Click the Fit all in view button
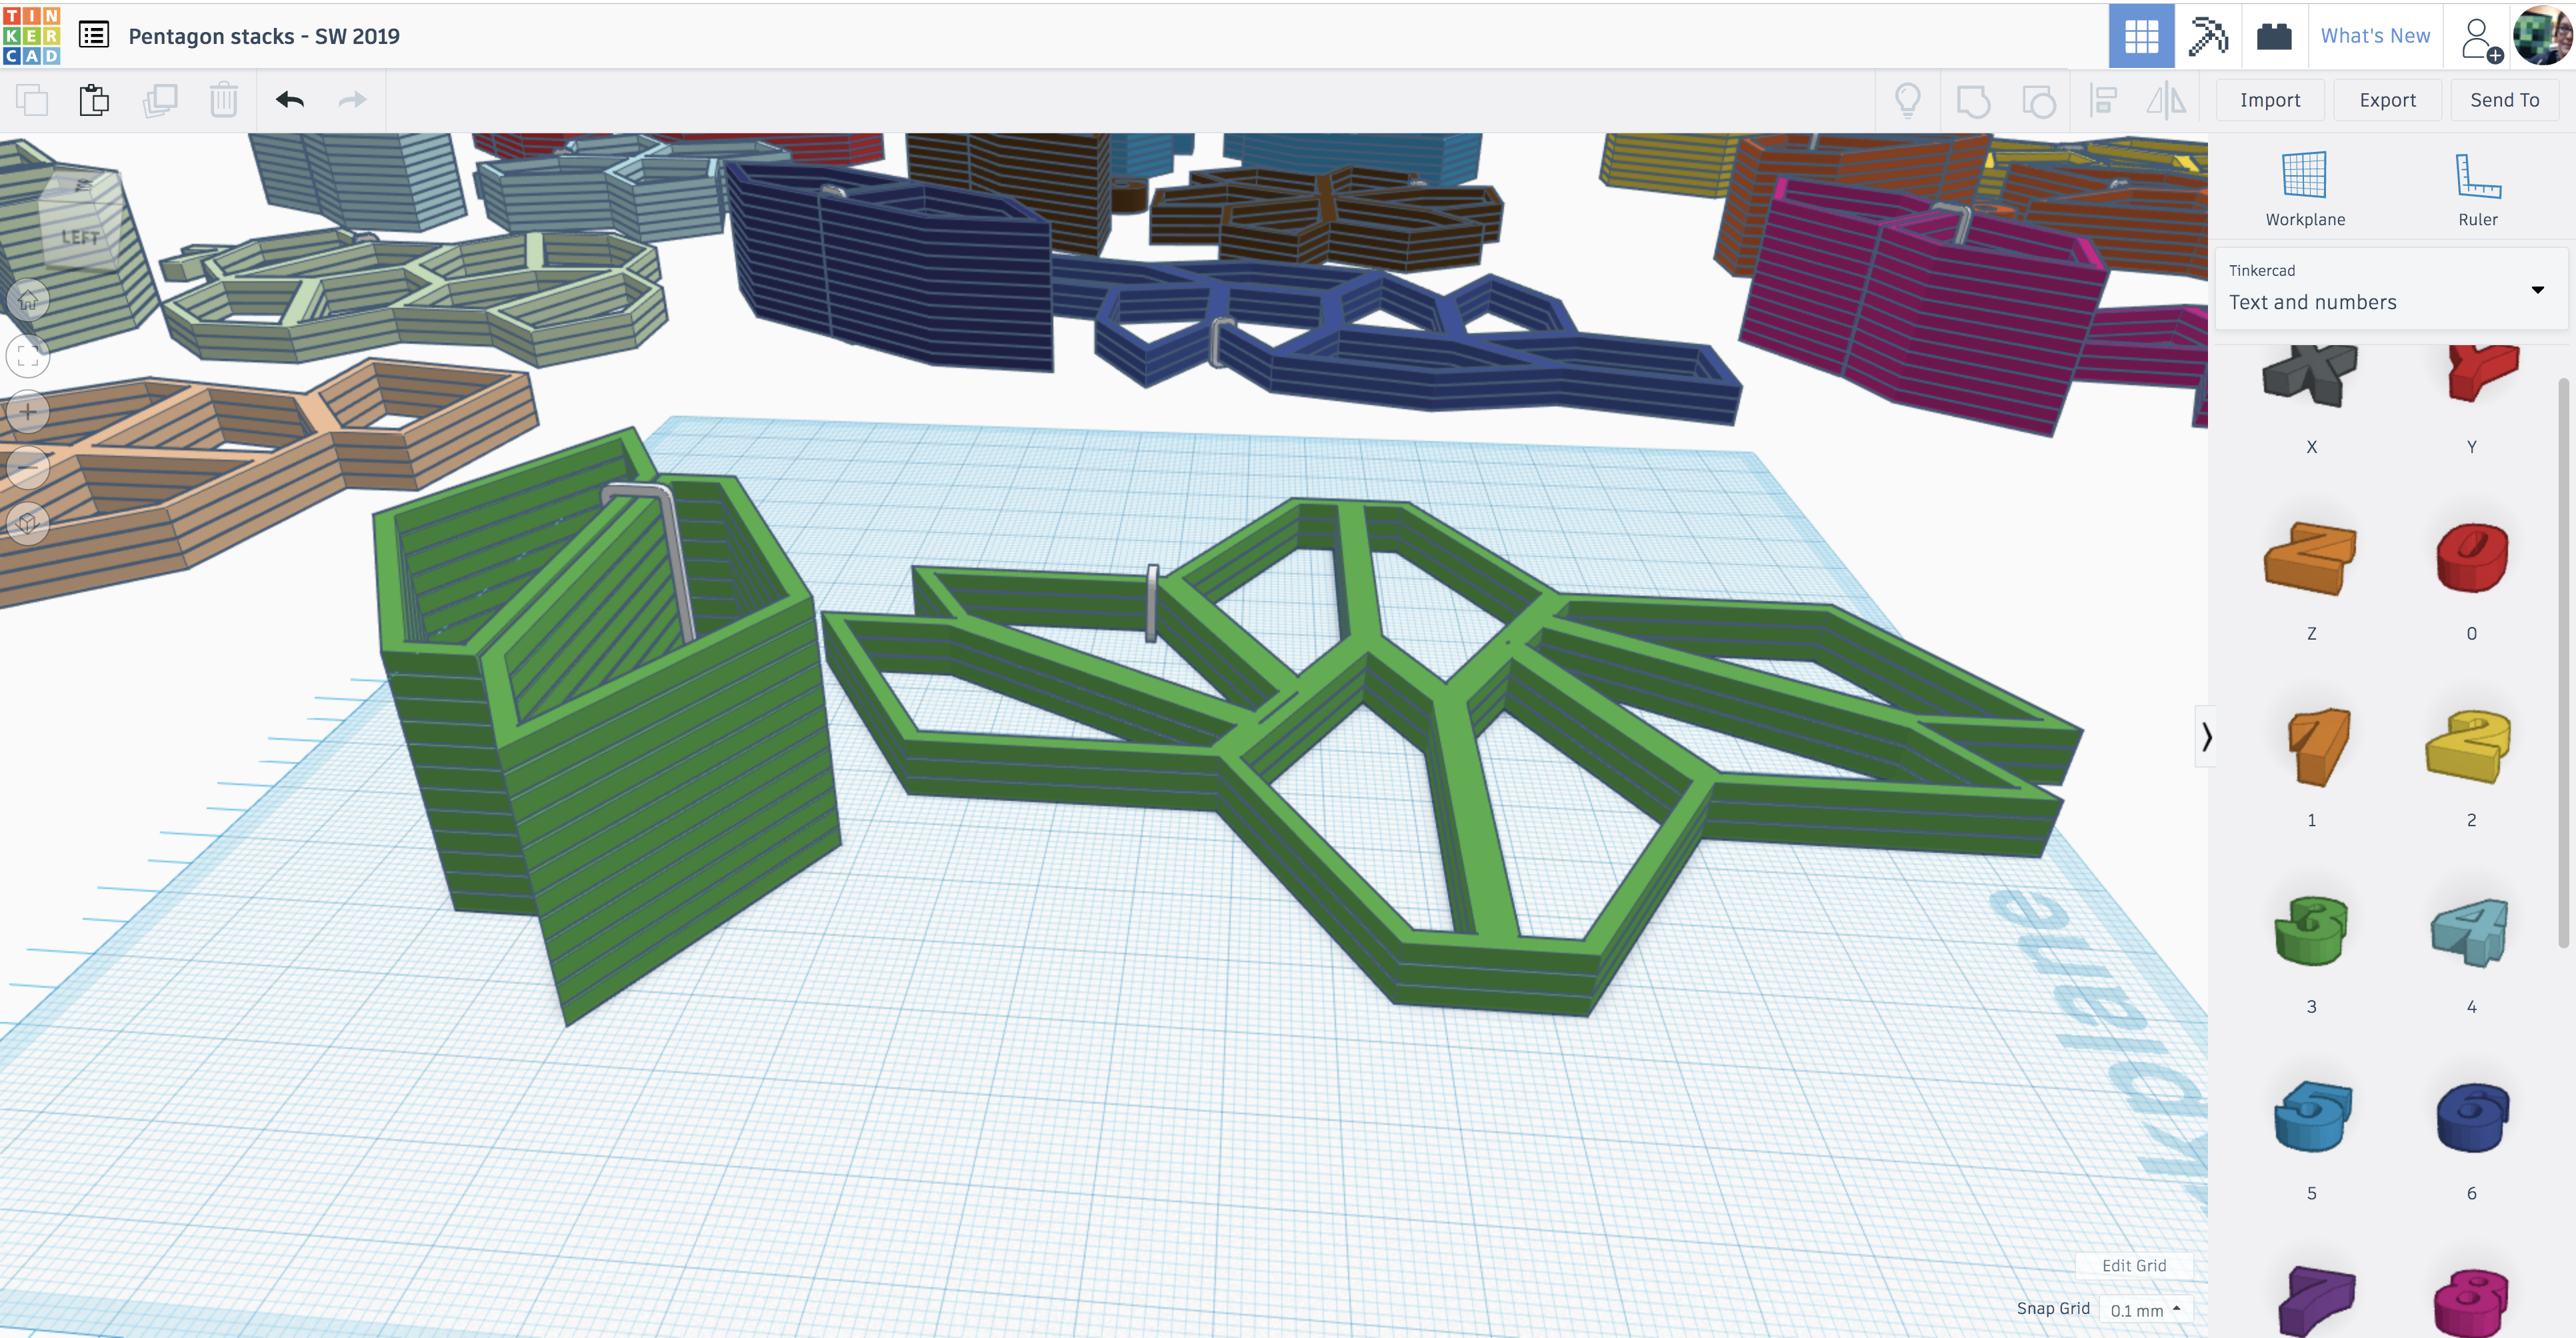The height and width of the screenshot is (1338, 2576). 28,354
